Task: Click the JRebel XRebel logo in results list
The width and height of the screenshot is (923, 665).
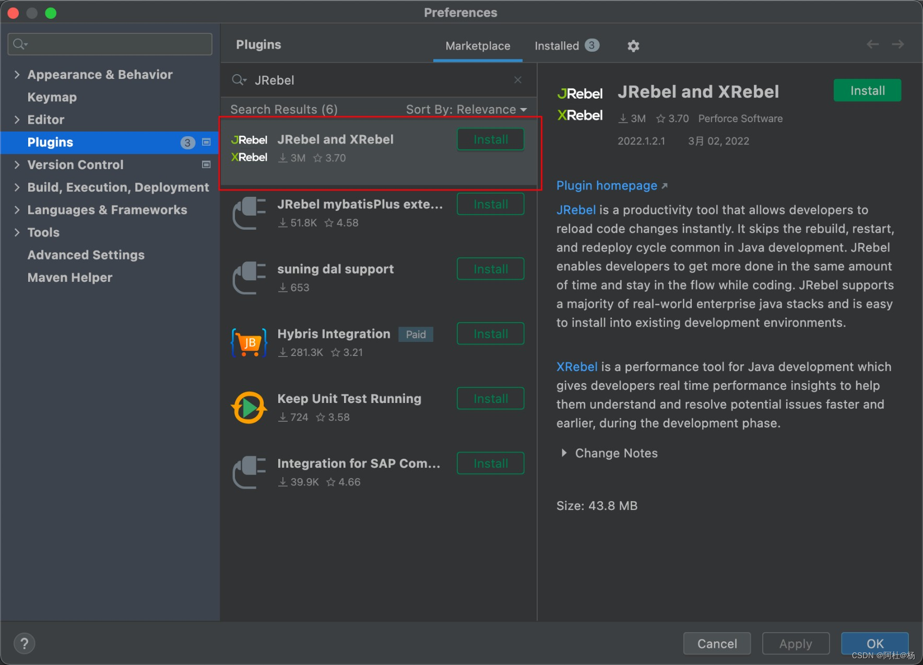Action: tap(250, 149)
